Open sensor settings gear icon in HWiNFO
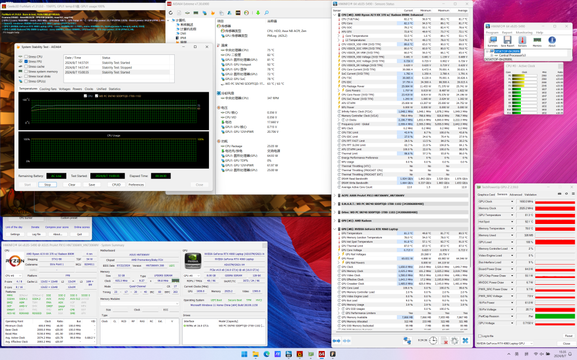Viewport: 577px width, 360px height. [454, 340]
